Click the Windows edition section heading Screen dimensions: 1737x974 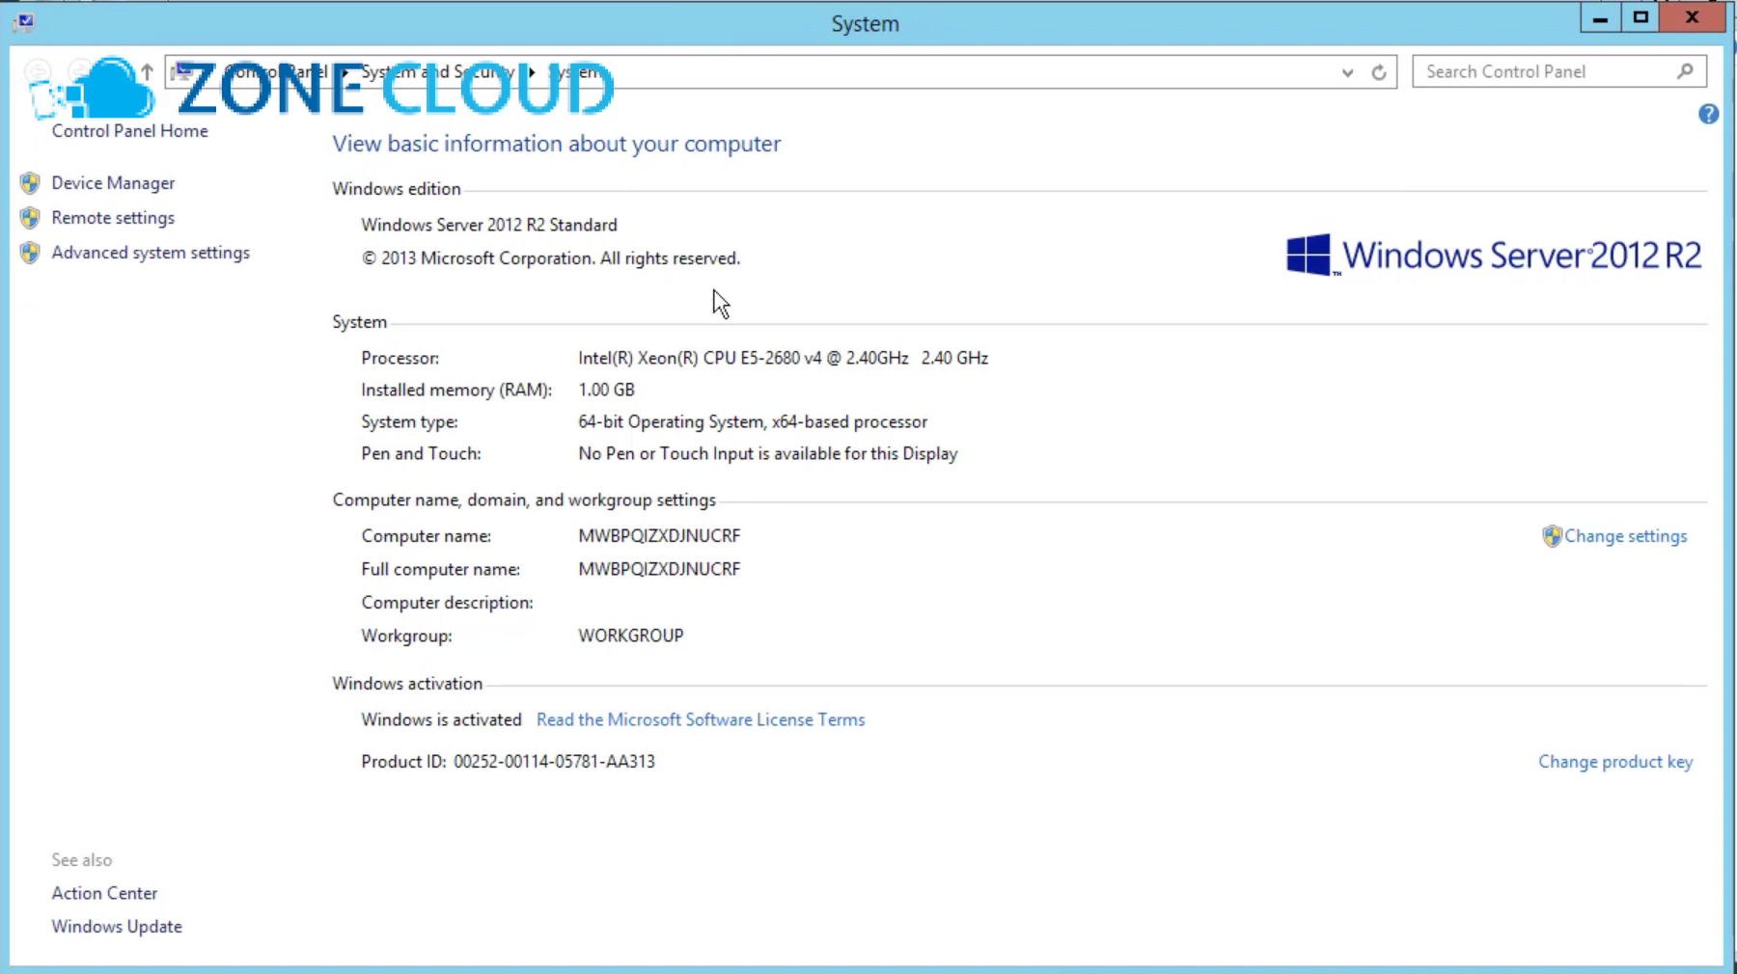click(396, 189)
